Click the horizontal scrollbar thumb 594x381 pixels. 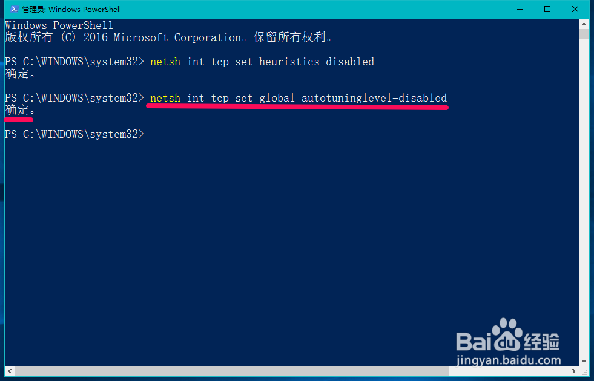click(231, 371)
